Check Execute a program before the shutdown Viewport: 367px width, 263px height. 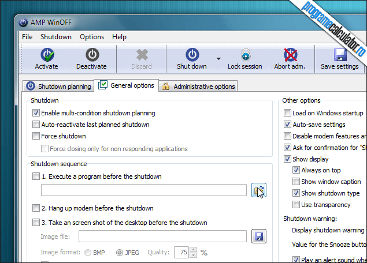coord(36,176)
